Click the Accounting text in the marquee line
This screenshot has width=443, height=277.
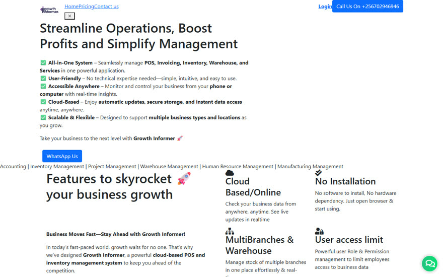pyautogui.click(x=13, y=167)
